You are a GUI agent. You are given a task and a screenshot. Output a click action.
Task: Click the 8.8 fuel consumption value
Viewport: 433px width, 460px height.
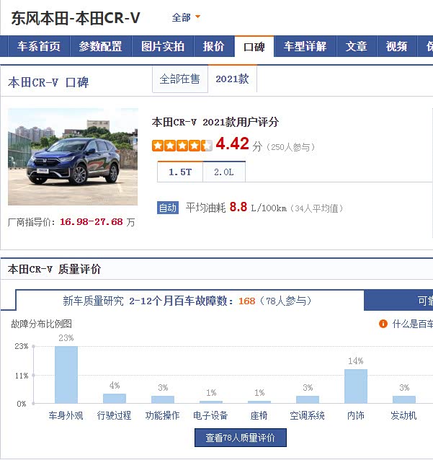(238, 207)
